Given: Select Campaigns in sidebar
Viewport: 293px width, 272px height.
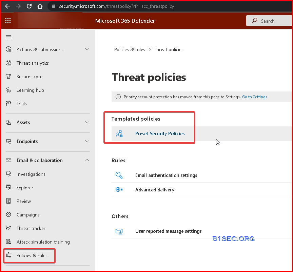Looking at the screenshot, I should click(x=28, y=215).
